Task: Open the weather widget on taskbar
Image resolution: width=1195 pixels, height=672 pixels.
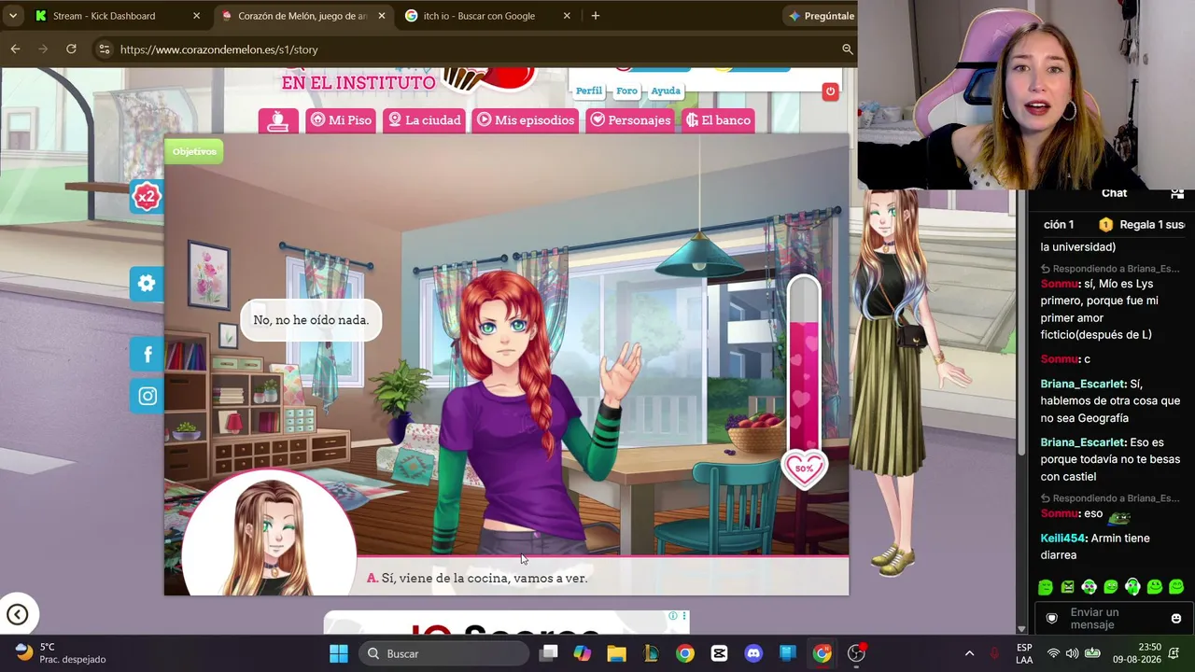Action: coord(61,653)
